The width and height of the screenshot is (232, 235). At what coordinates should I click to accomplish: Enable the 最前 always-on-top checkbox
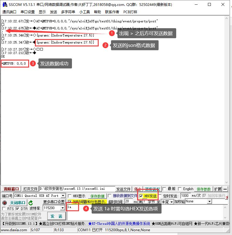pyautogui.click(x=164, y=189)
